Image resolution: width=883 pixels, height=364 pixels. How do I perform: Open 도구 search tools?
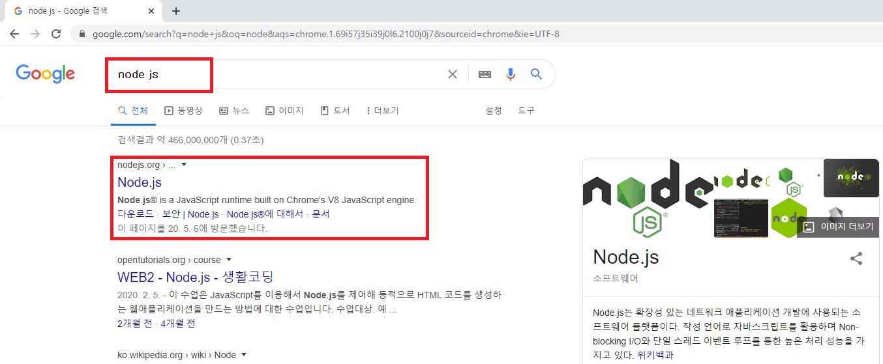tap(526, 111)
